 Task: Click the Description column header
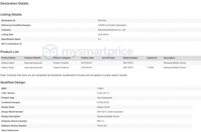(169, 58)
